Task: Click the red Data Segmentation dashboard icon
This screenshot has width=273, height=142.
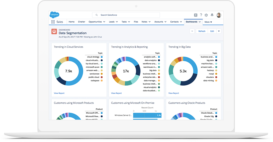Action: pyautogui.click(x=54, y=31)
